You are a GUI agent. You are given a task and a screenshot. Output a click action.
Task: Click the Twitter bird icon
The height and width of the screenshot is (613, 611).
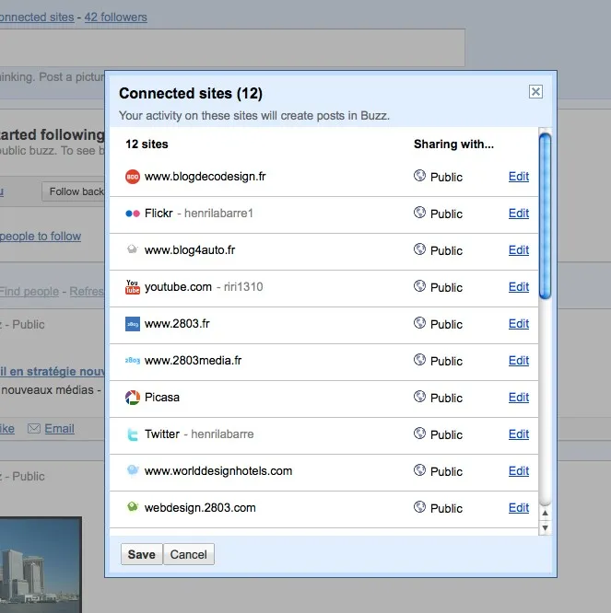tap(133, 434)
